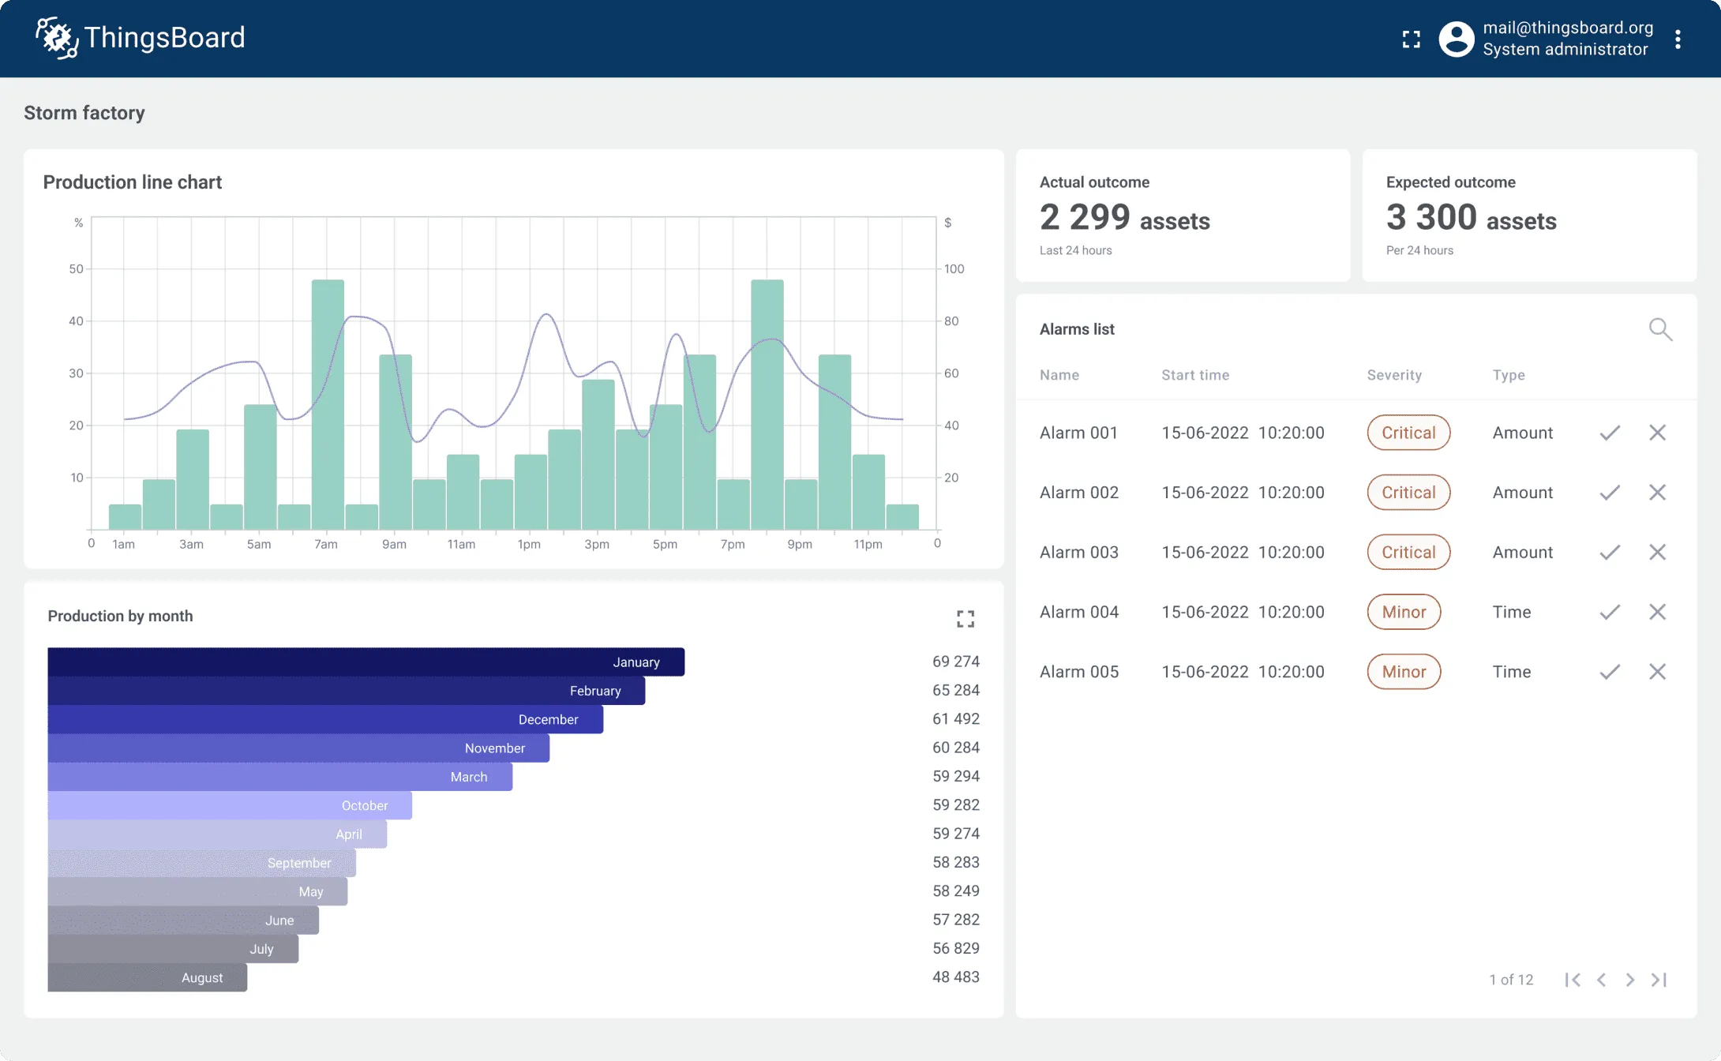Expand Production by month widget to fullscreen
Viewport: 1721px width, 1061px height.
(x=965, y=619)
